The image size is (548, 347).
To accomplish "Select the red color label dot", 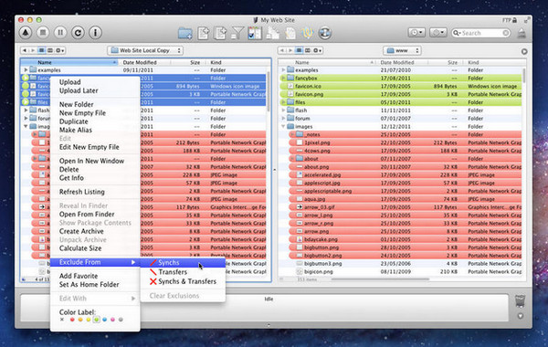I will [72, 320].
